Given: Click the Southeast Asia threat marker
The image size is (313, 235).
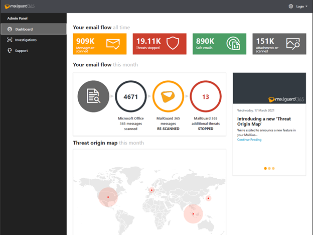Looking at the screenshot, I should pos(193,214).
